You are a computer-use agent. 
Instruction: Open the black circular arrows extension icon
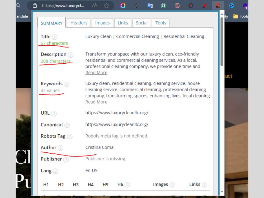(136, 6)
